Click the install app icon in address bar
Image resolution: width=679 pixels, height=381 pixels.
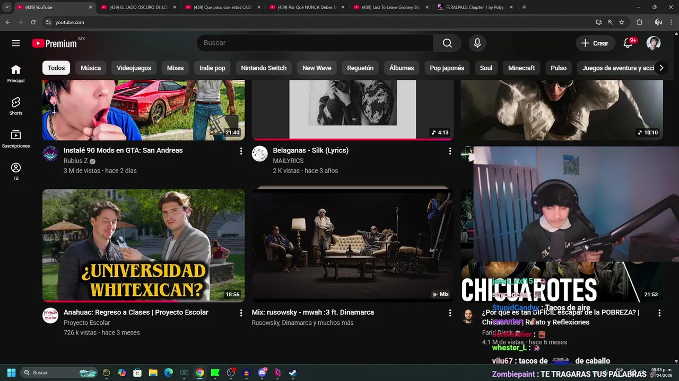pos(599,22)
